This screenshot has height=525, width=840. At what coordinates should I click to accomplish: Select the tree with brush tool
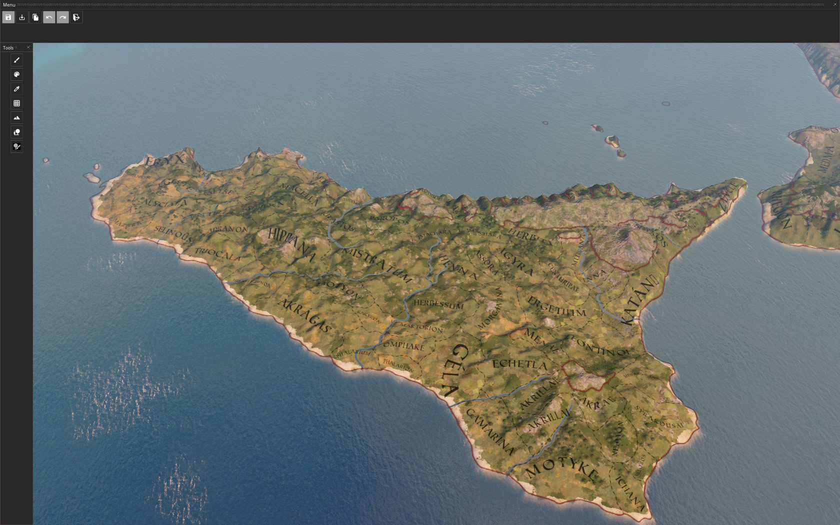tap(16, 147)
